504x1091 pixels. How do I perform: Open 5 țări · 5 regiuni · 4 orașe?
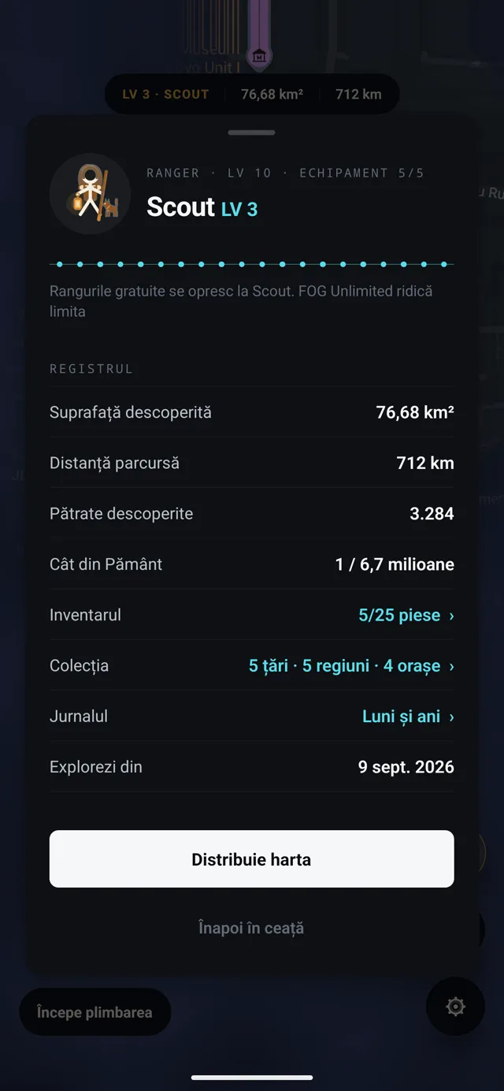(345, 666)
